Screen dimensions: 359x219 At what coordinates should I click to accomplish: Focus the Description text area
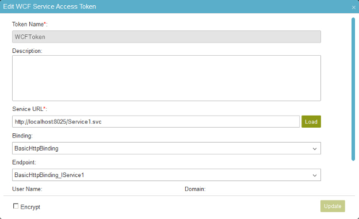click(166, 78)
